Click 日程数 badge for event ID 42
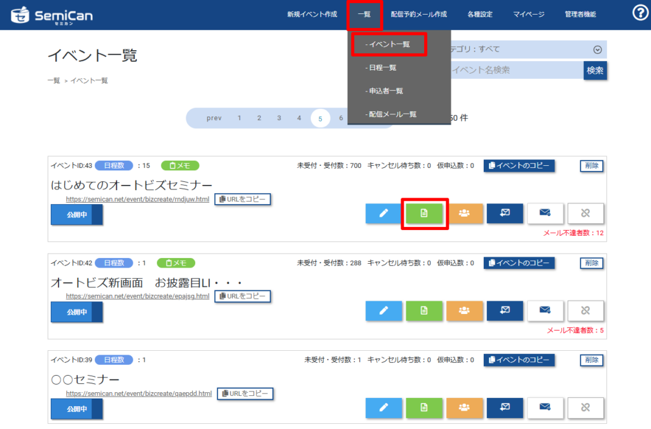This screenshot has width=651, height=429. [114, 263]
